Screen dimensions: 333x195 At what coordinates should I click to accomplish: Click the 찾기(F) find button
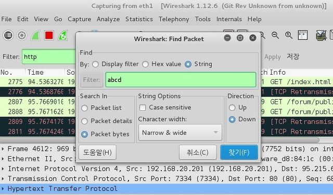tap(239, 152)
